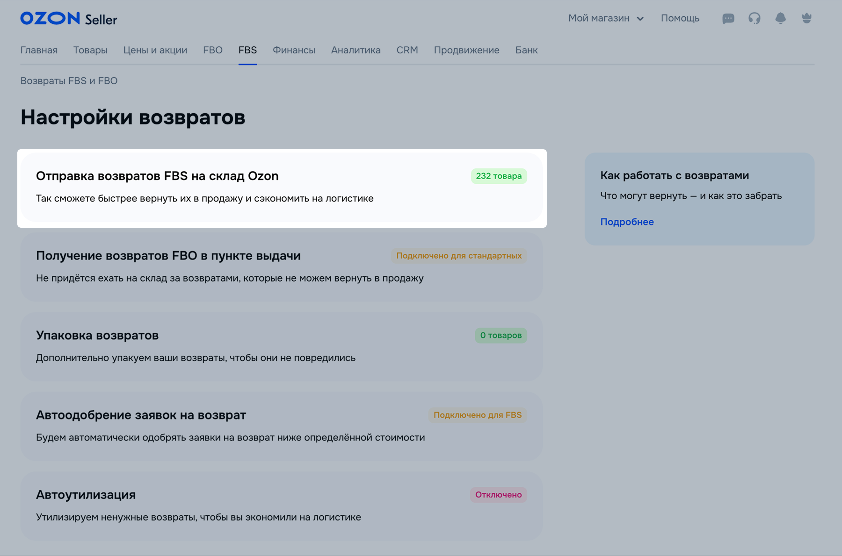Switch to the Аналитика tab
This screenshot has height=556, width=842.
(356, 50)
